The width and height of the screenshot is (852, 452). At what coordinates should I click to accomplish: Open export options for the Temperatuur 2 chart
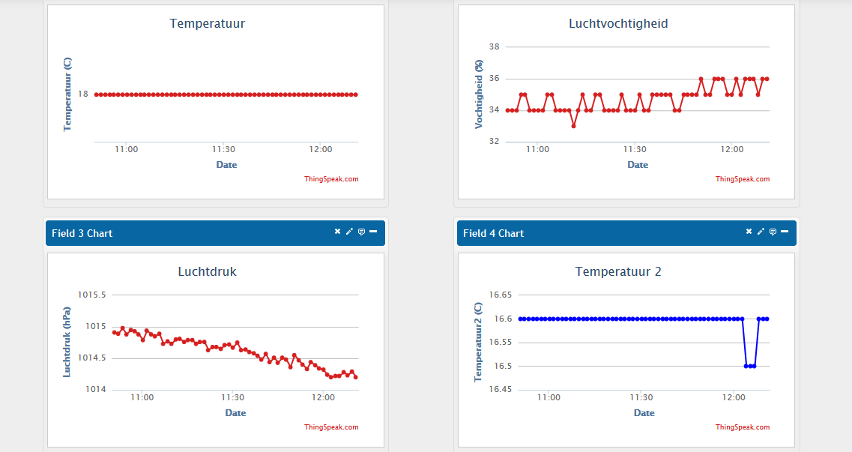pos(773,231)
